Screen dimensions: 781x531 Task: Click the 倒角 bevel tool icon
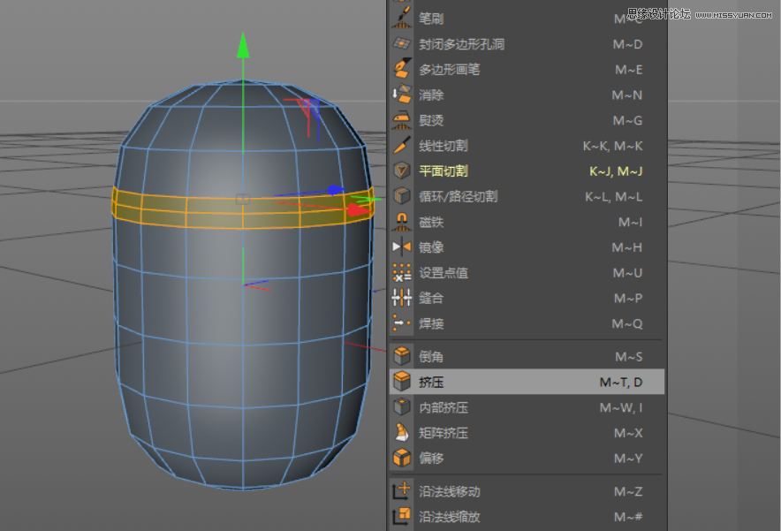[x=402, y=356]
